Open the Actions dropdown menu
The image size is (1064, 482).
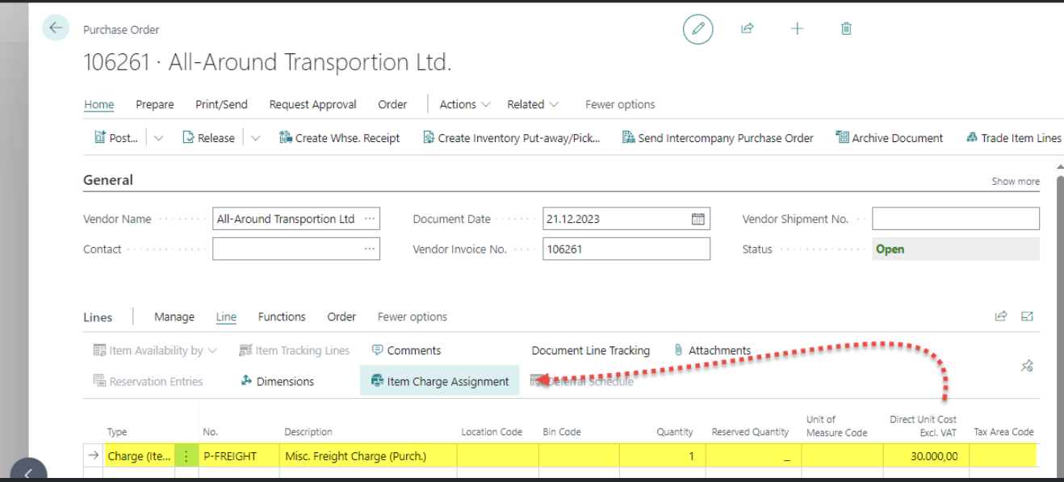coord(464,104)
